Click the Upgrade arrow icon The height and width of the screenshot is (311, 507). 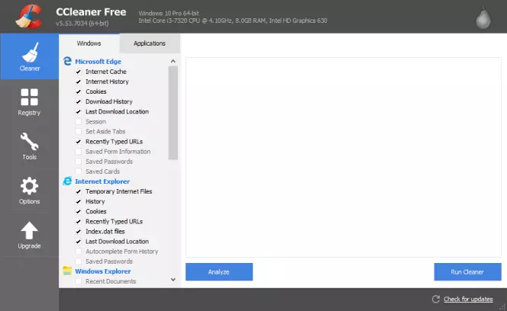pyautogui.click(x=30, y=230)
